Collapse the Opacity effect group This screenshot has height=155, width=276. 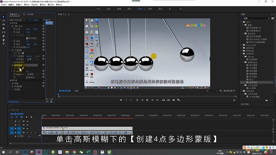(10, 50)
